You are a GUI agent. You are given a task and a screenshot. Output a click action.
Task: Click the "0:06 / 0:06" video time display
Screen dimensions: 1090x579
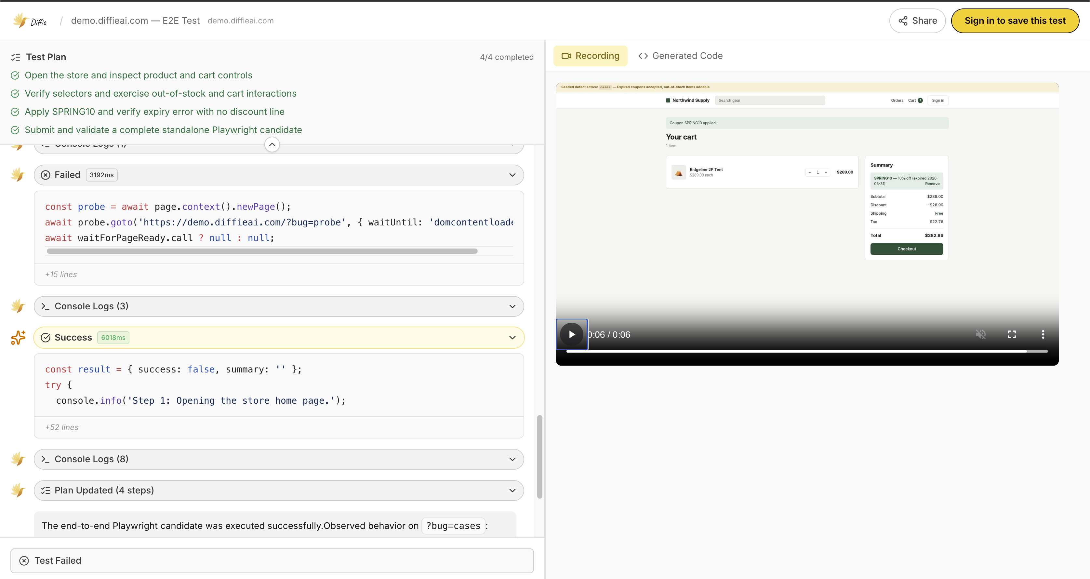point(609,334)
